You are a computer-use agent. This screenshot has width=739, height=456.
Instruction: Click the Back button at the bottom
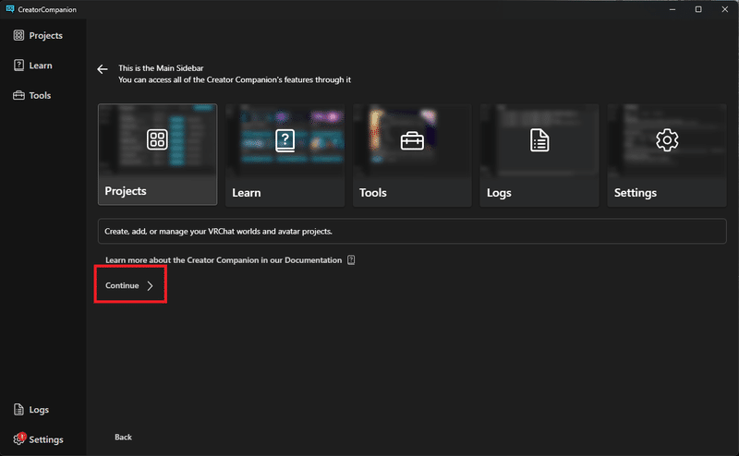tap(123, 438)
